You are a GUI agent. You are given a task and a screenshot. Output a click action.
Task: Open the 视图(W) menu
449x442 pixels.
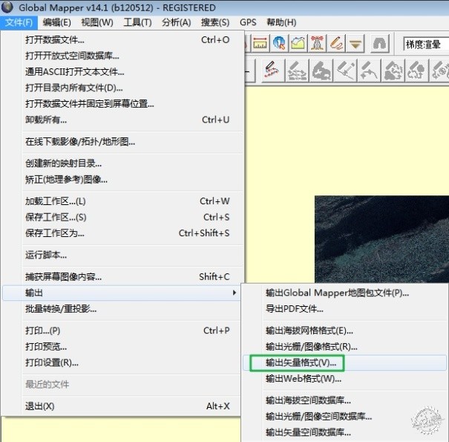click(97, 22)
